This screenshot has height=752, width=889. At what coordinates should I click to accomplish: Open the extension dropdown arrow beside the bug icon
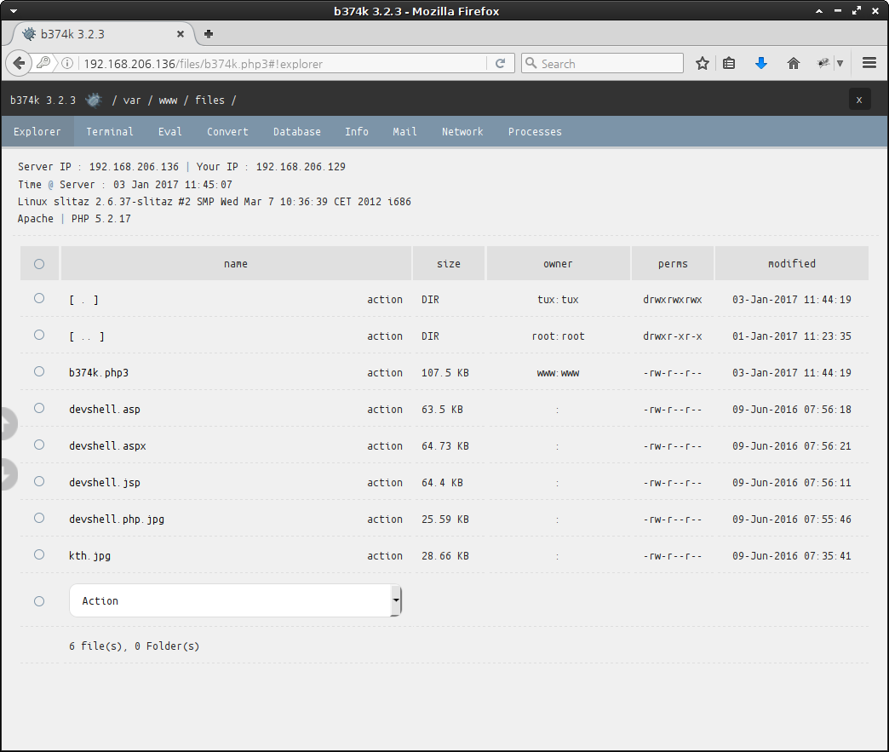(x=840, y=64)
